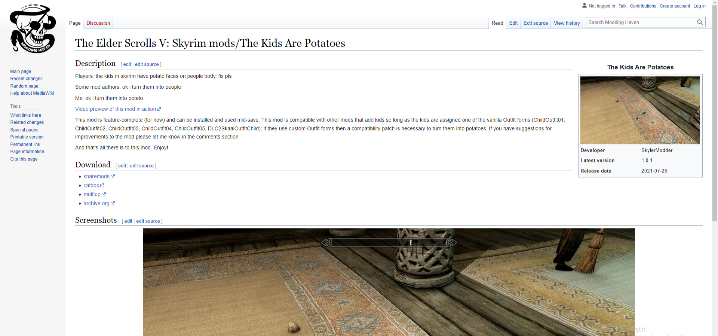Click the infobox potato thumbnail image
Image resolution: width=718 pixels, height=336 pixels.
[640, 110]
